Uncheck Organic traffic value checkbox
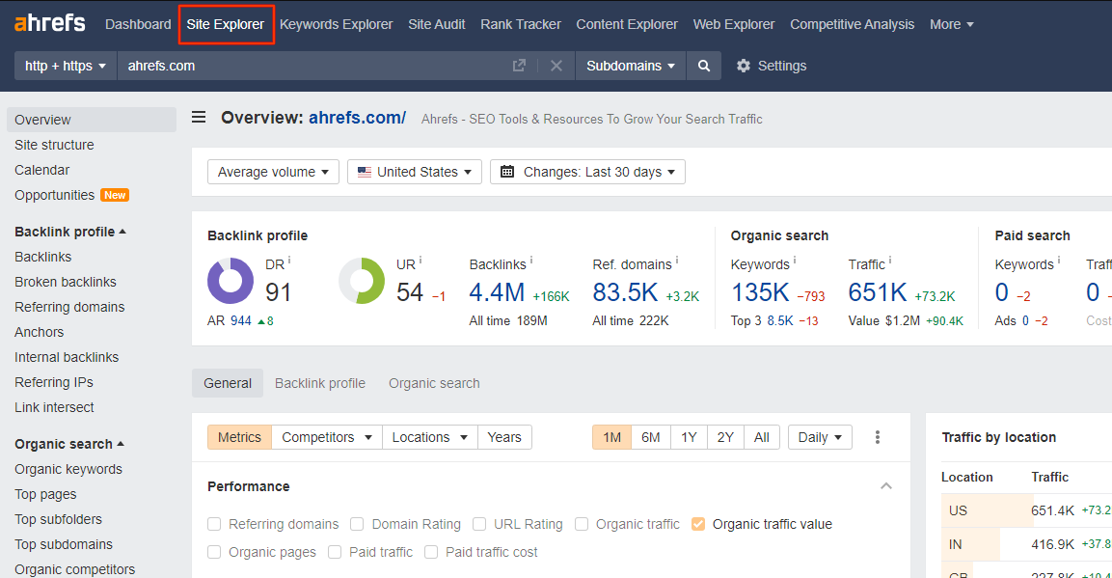The image size is (1112, 578). (698, 524)
